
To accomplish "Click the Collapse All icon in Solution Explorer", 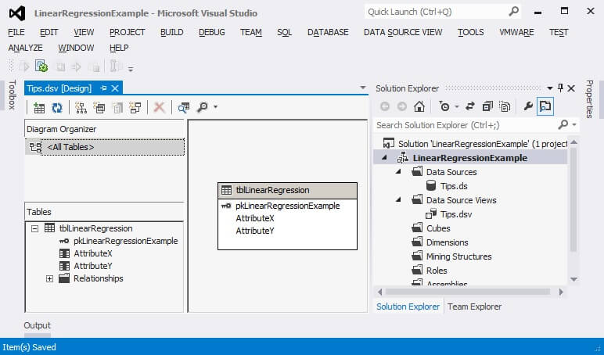I will (487, 106).
